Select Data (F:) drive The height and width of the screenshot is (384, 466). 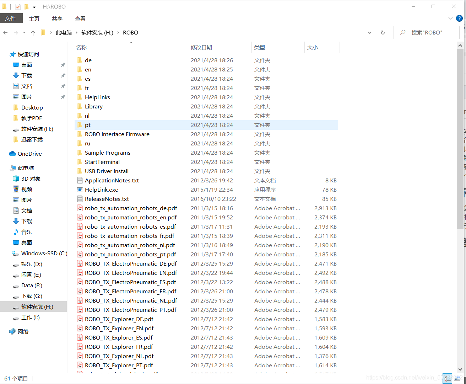(32, 286)
